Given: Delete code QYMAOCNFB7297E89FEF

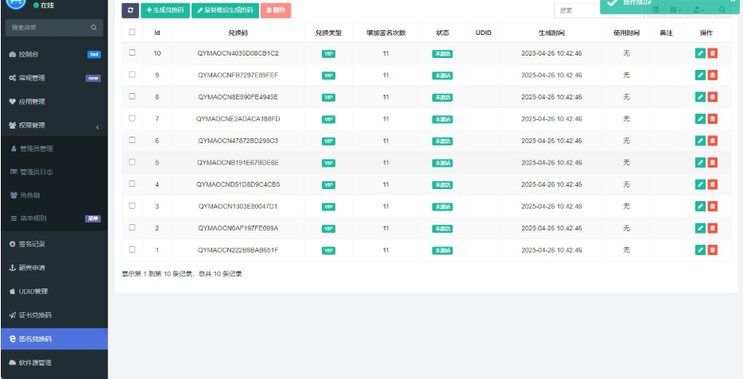Looking at the screenshot, I should [712, 75].
